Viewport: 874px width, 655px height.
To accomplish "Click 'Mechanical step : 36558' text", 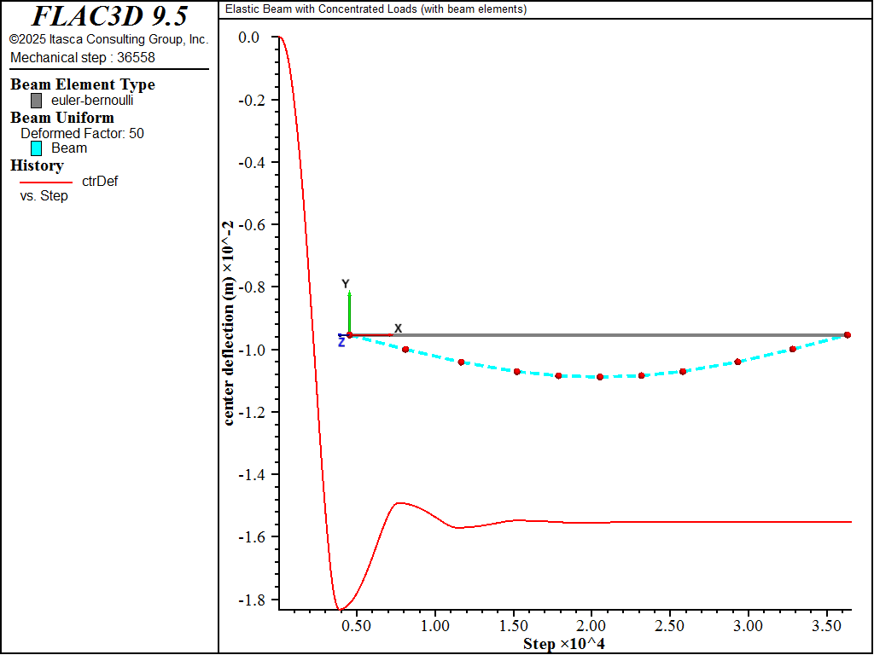I will [x=83, y=57].
